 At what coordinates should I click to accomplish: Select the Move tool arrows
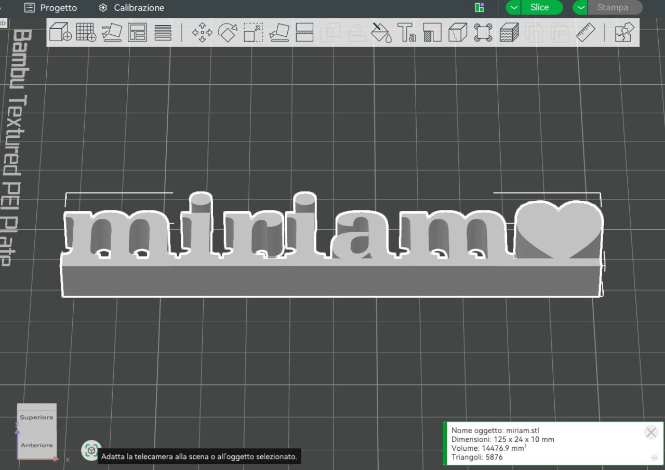tap(202, 32)
